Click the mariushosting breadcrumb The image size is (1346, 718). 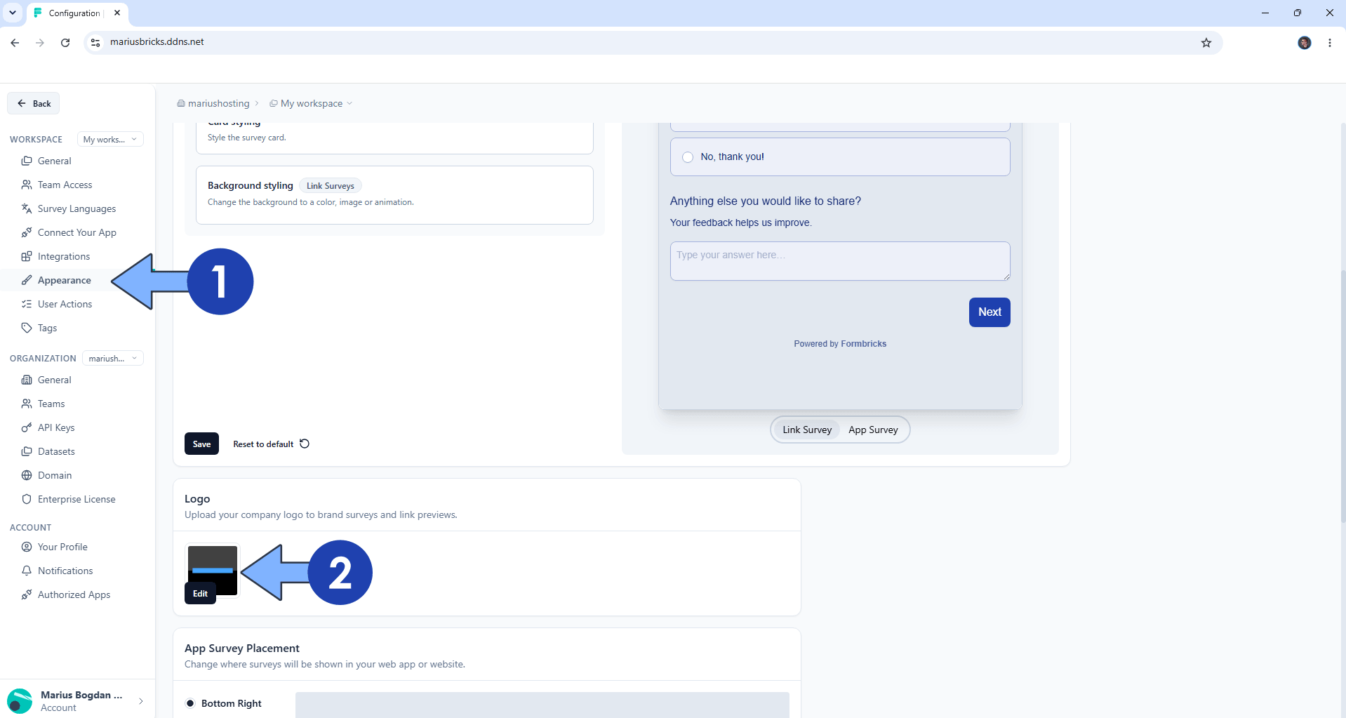213,103
